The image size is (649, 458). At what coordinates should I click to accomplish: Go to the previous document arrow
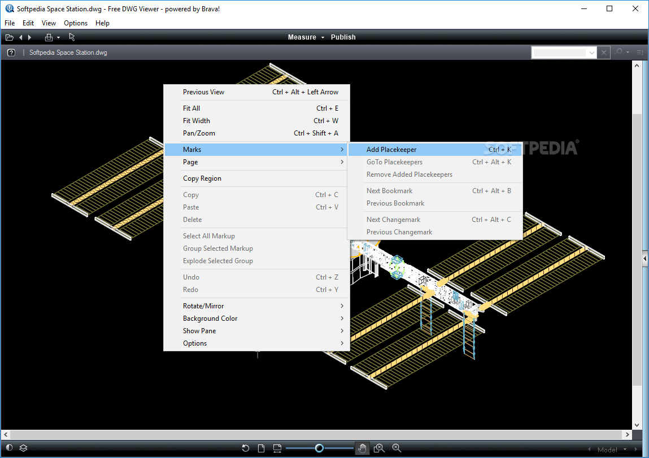[x=21, y=38]
